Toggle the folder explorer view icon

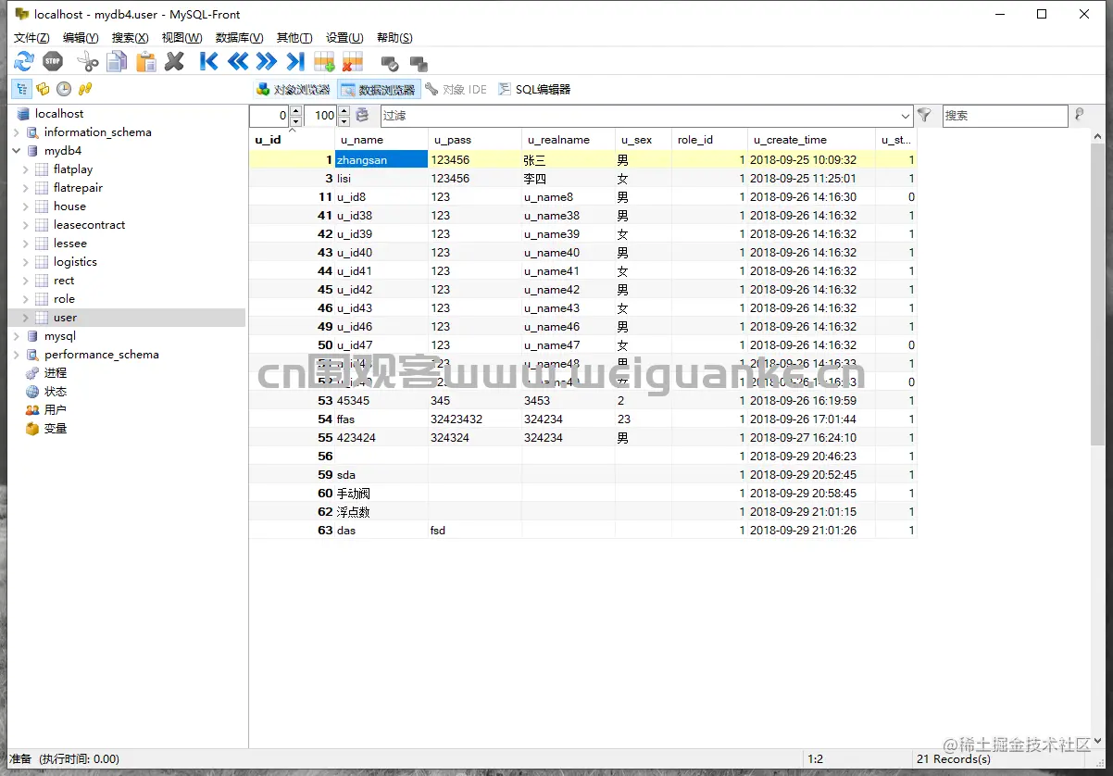coord(43,89)
